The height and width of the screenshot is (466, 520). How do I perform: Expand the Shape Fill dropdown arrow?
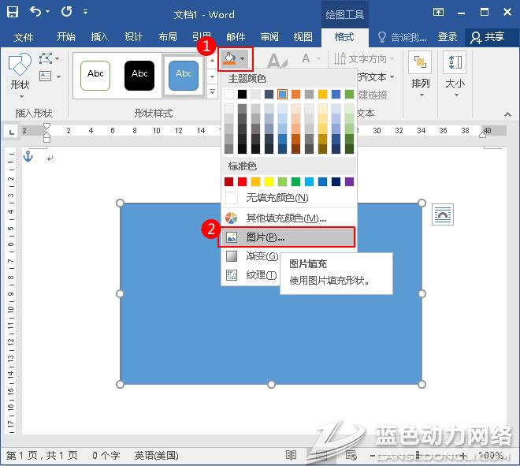point(243,58)
